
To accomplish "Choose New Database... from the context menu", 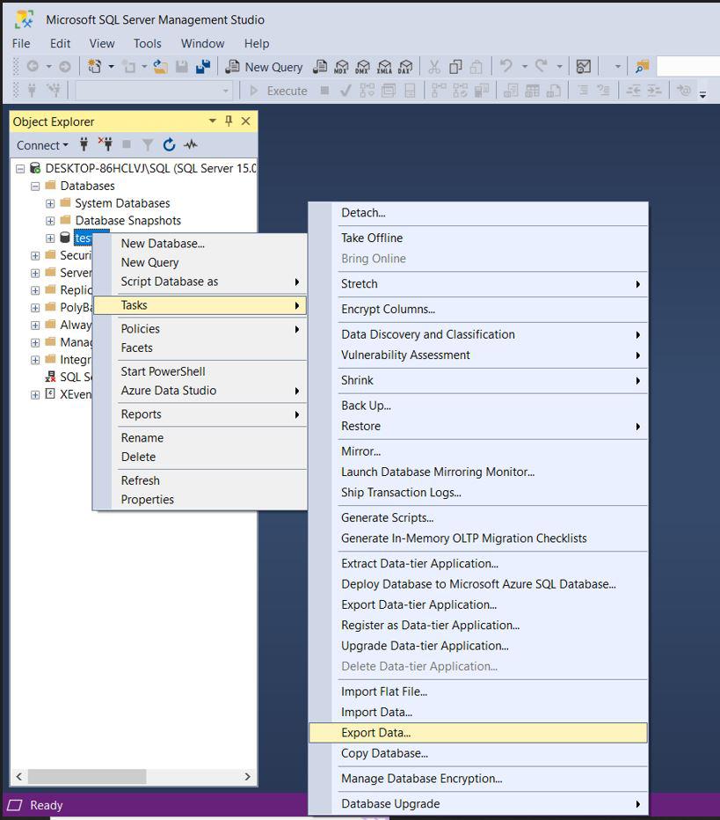I will [200, 243].
